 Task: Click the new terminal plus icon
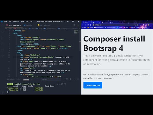point(63,79)
